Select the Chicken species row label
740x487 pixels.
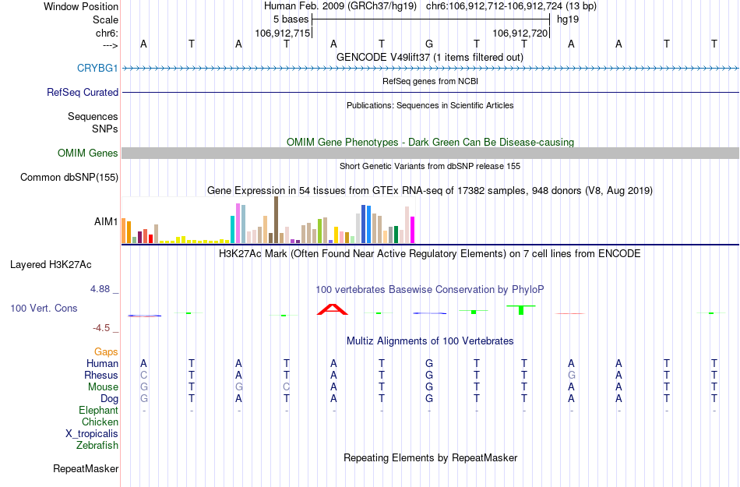coord(100,422)
